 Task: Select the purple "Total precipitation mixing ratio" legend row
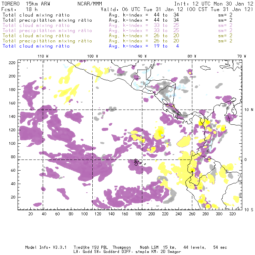47,31
